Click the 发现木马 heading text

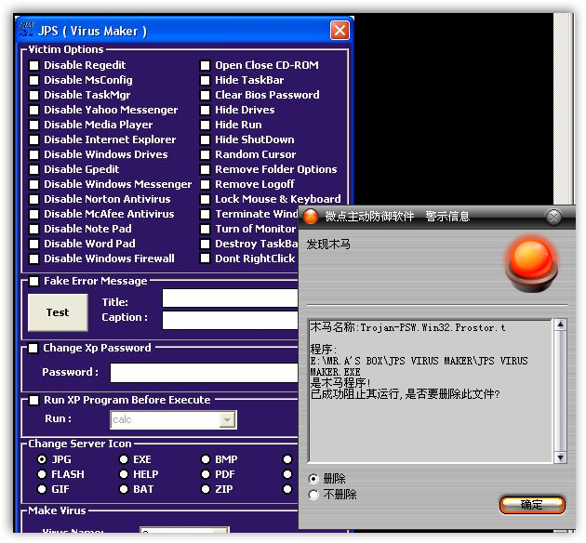point(328,245)
